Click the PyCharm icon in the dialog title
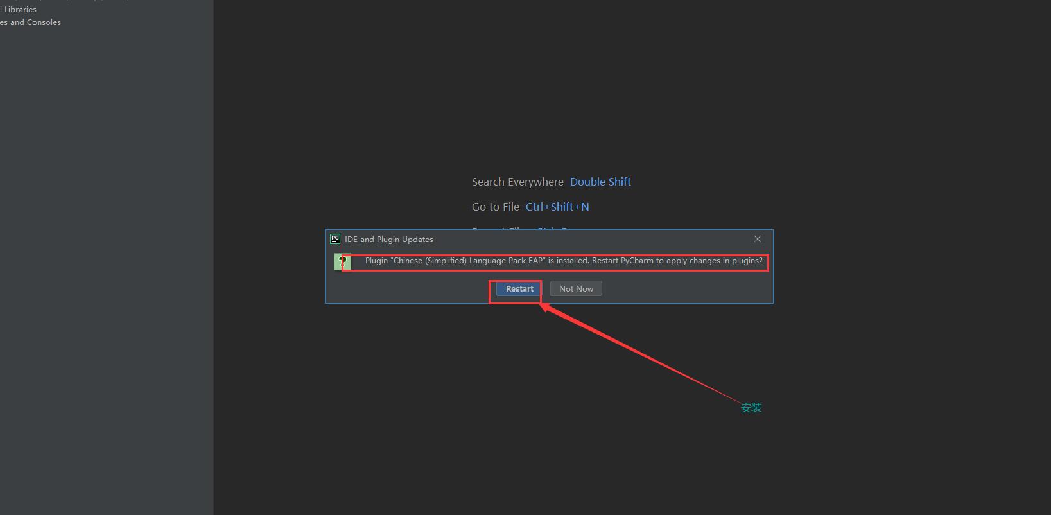 pos(335,239)
